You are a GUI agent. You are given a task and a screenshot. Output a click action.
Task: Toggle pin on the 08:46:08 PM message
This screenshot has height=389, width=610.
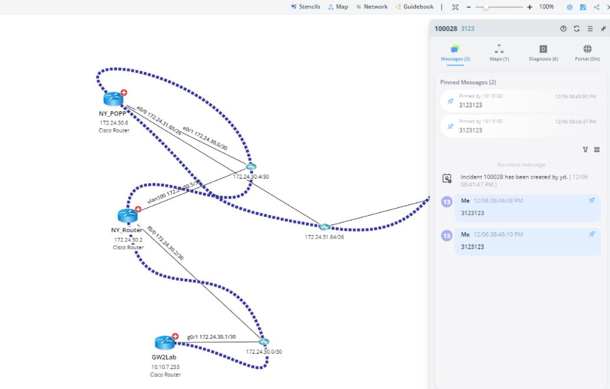[592, 200]
